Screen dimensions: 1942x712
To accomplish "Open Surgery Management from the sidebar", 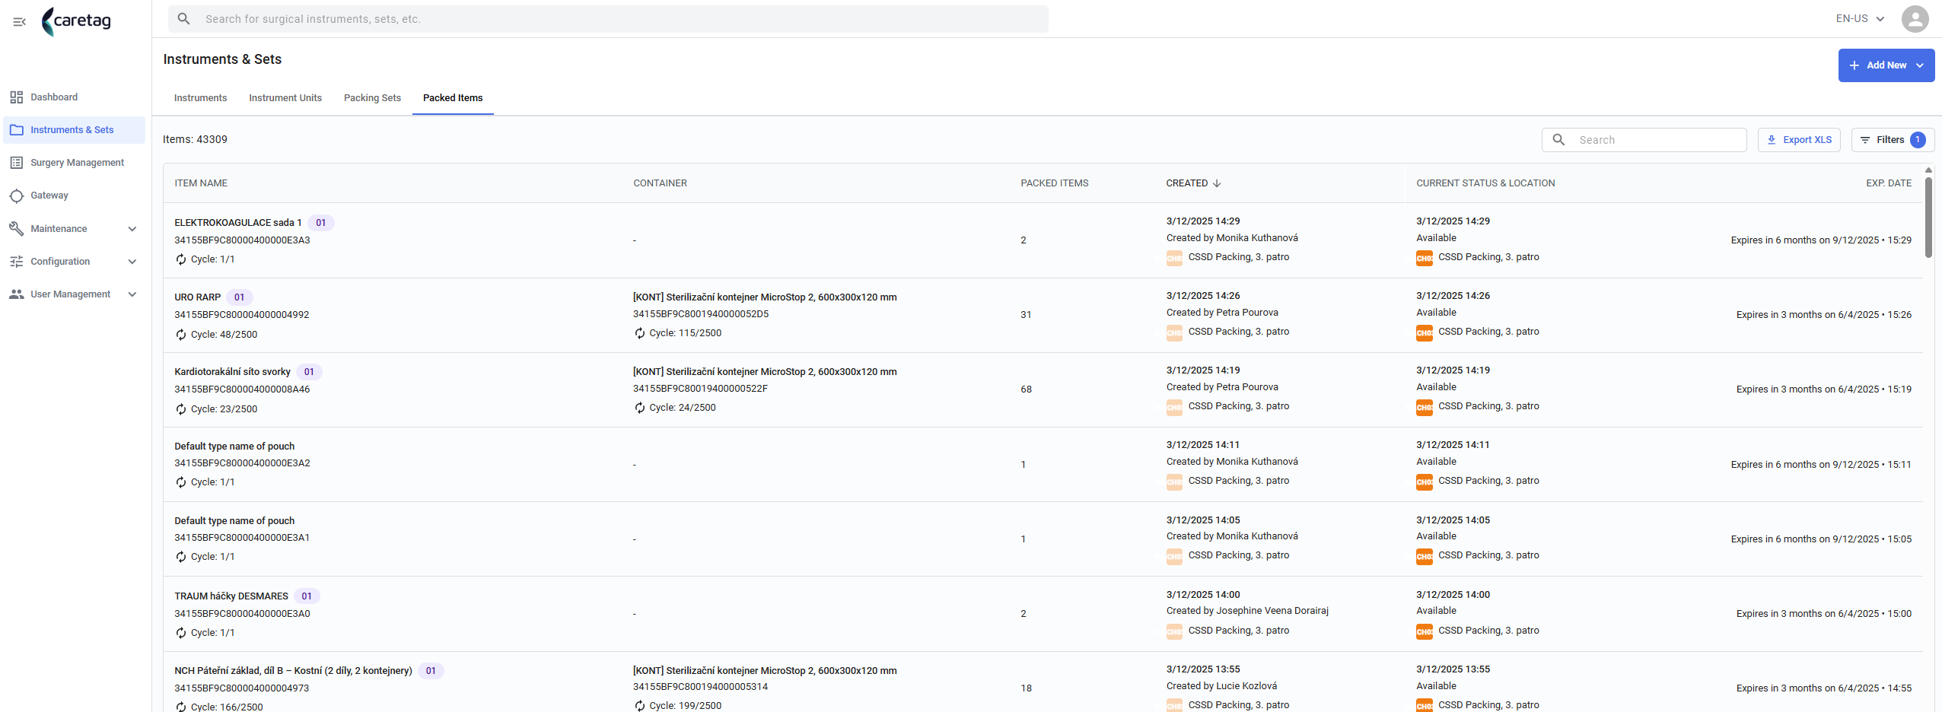I will (x=74, y=163).
